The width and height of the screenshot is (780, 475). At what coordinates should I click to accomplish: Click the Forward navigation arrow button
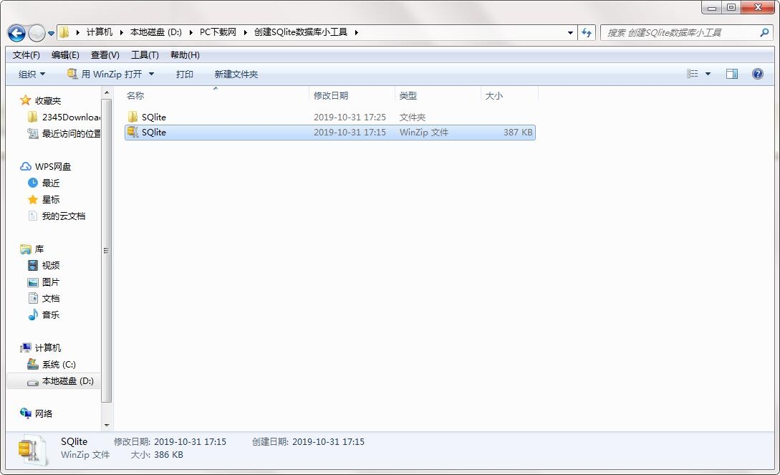click(37, 34)
